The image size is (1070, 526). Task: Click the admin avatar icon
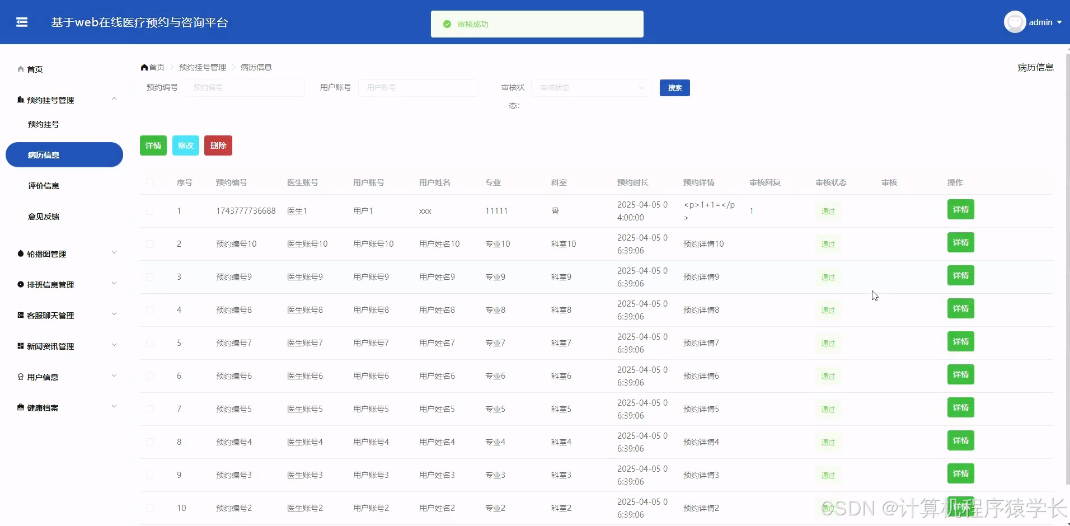pyautogui.click(x=1015, y=22)
